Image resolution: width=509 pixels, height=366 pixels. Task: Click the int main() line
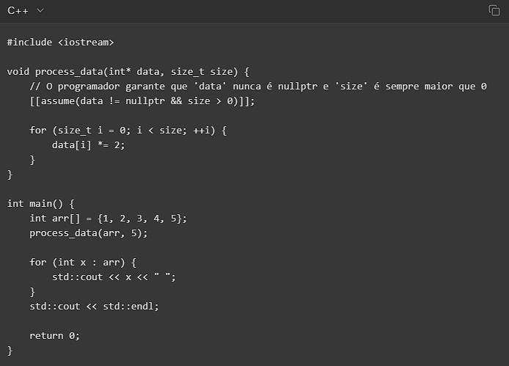41,203
